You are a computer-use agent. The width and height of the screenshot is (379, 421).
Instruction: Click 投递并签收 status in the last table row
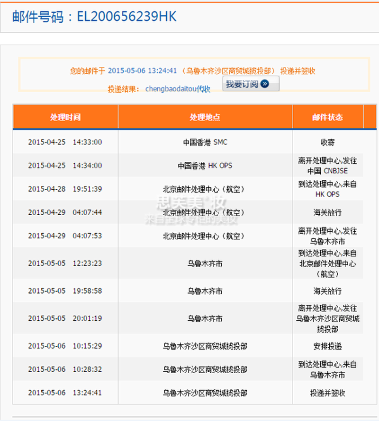[x=328, y=393]
